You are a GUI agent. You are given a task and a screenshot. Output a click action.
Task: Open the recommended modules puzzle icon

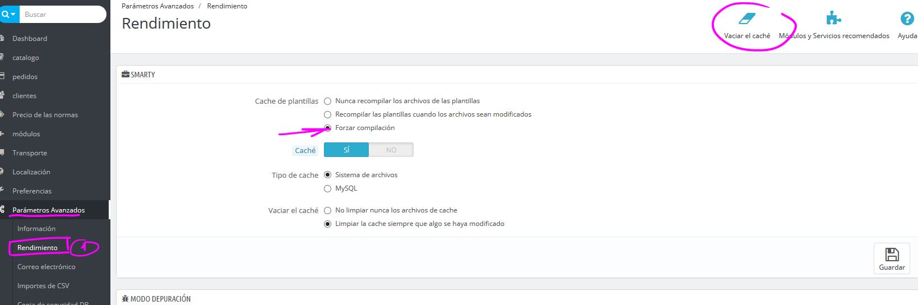click(833, 19)
